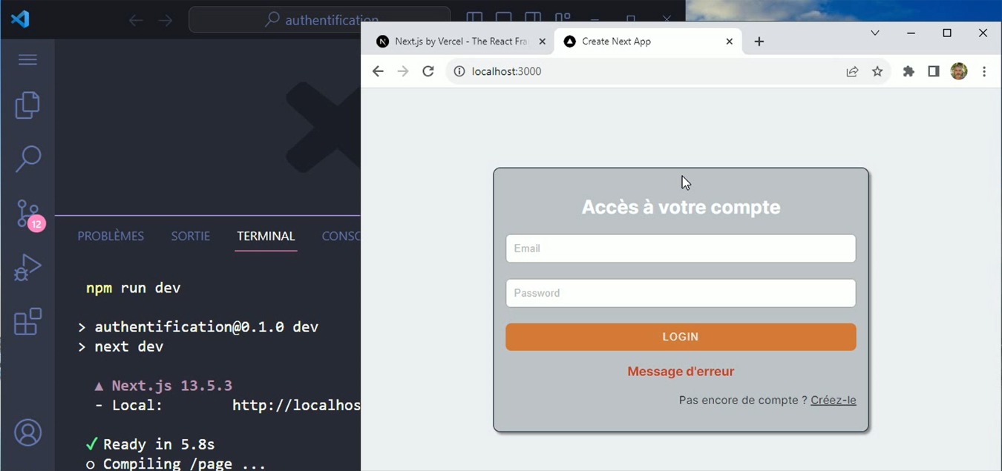Click the address bar showing localhost:3000
Viewport: 1002px width, 471px height.
coord(520,70)
